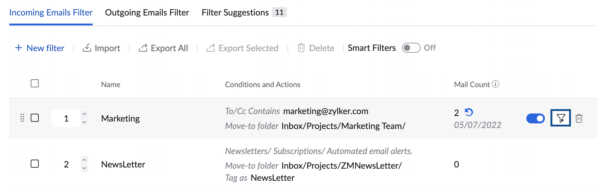This screenshot has width=610, height=191.
Task: Toggle the Smart Filters switch
Action: (411, 48)
